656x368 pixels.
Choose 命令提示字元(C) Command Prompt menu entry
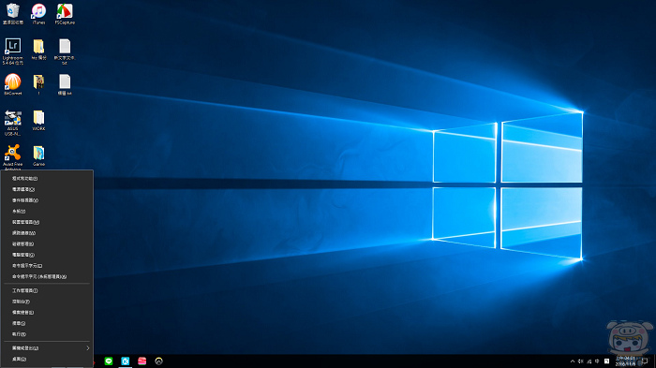pyautogui.click(x=47, y=266)
